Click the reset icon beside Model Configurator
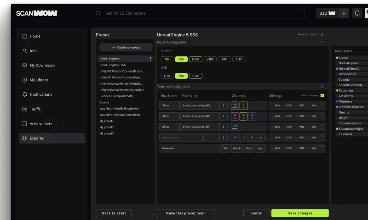 322,42
